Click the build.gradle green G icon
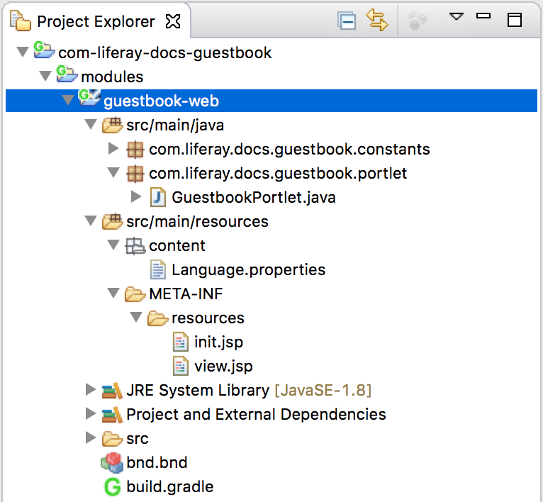Image resolution: width=543 pixels, height=502 pixels. point(112,487)
